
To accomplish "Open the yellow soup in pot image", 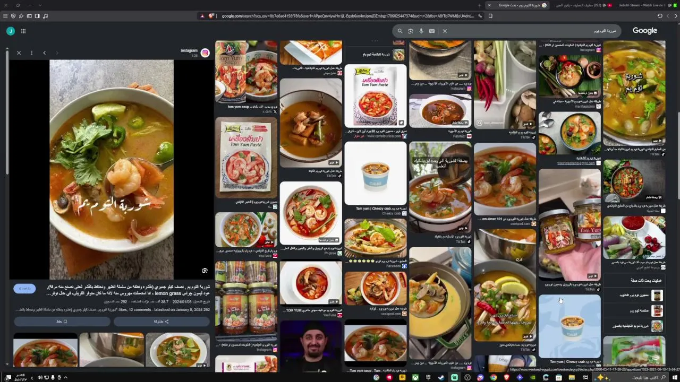I will (x=440, y=303).
